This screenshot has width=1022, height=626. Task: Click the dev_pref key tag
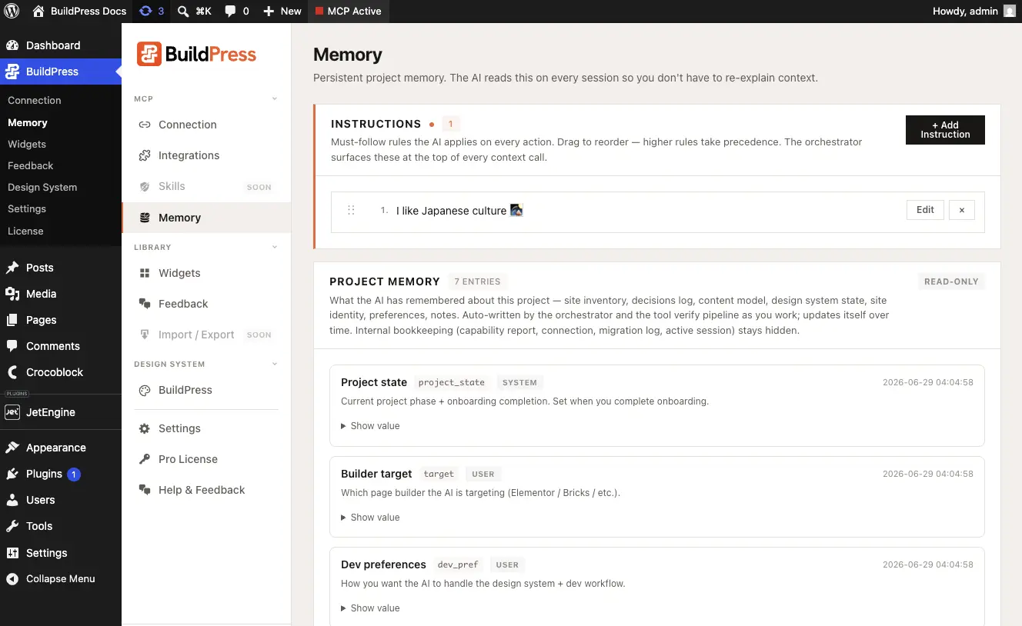click(458, 564)
